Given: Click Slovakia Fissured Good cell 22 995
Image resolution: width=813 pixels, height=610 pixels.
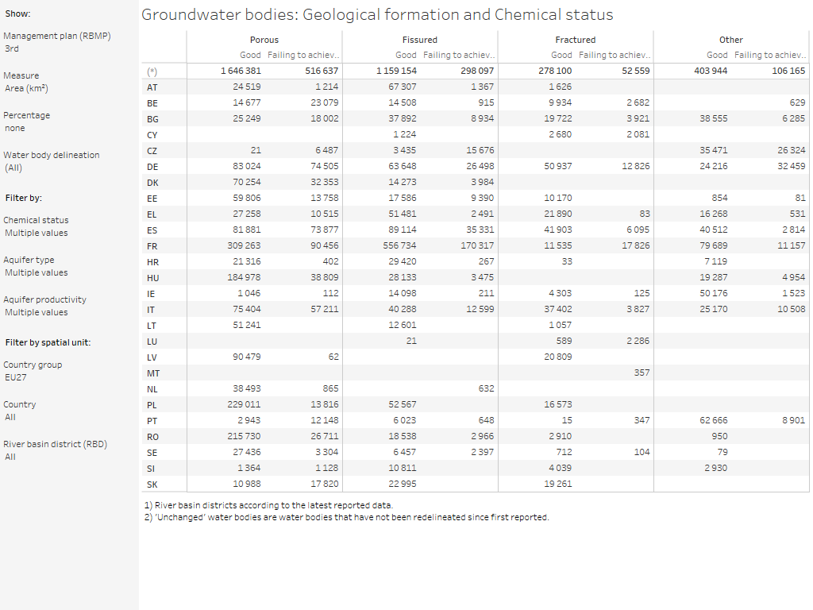Looking at the screenshot, I should (x=403, y=484).
